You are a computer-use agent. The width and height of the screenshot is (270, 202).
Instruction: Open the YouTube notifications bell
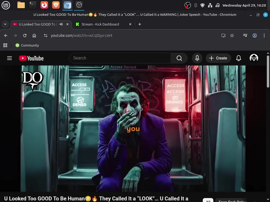click(x=238, y=58)
